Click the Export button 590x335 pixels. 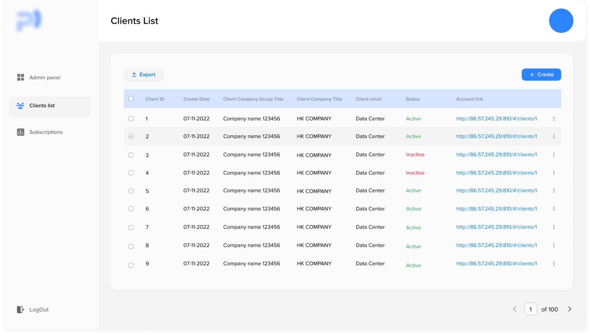point(143,75)
